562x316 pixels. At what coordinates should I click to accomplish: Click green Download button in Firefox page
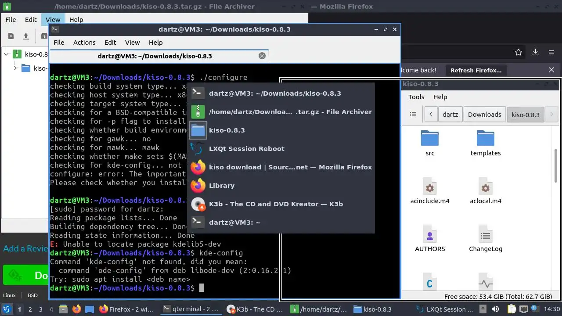coord(25,275)
